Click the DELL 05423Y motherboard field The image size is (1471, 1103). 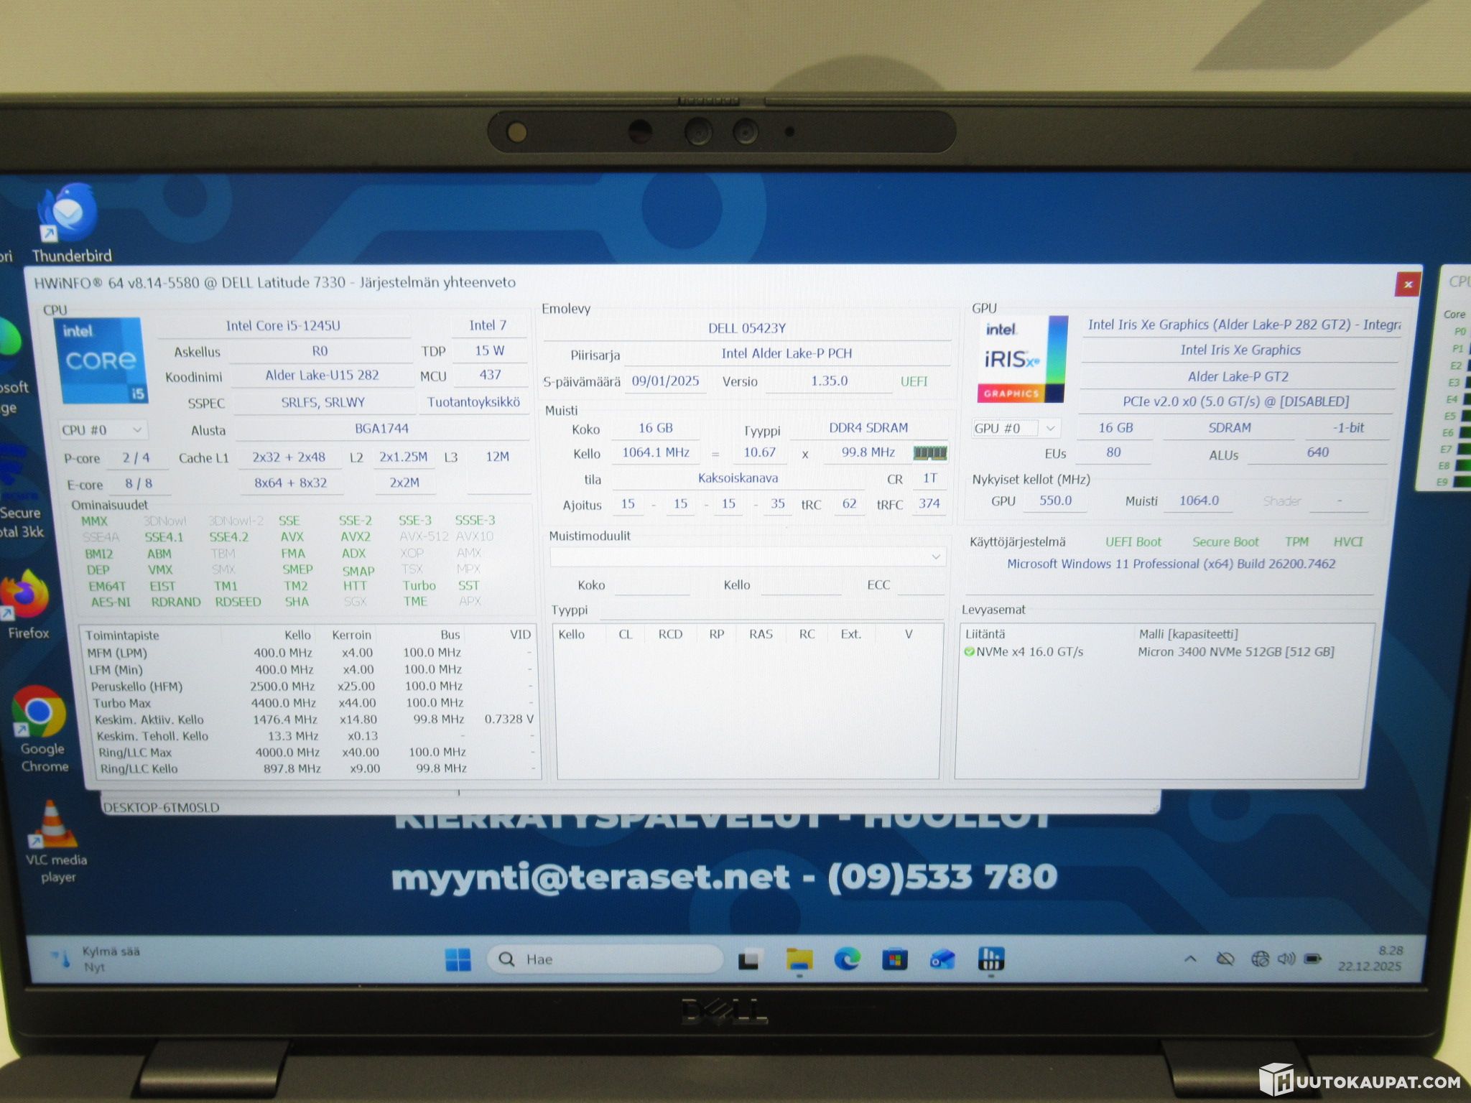pyautogui.click(x=747, y=329)
